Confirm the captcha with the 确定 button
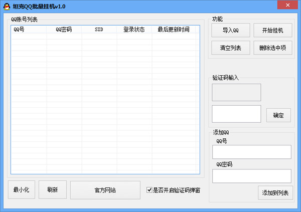This screenshot has height=212, width=301. coord(278,115)
